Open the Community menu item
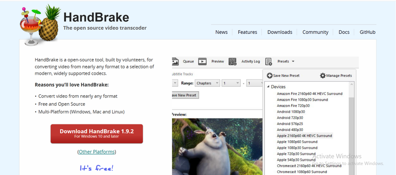 coord(315,32)
